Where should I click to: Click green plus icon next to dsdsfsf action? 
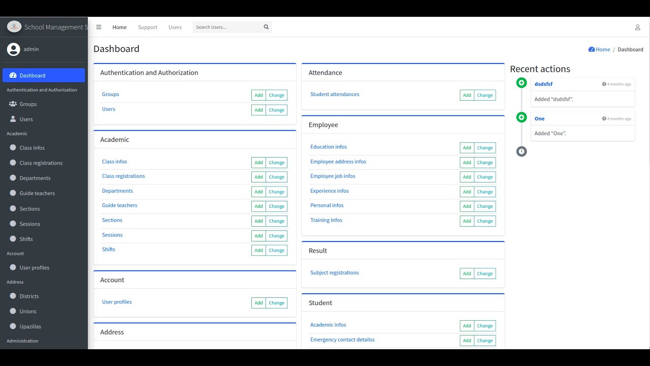522,83
